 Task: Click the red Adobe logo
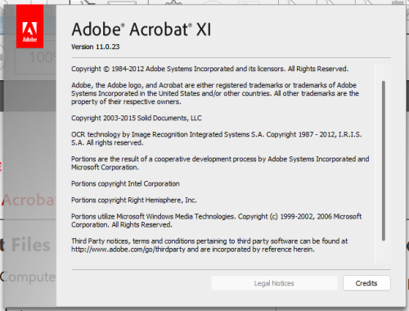tap(29, 26)
